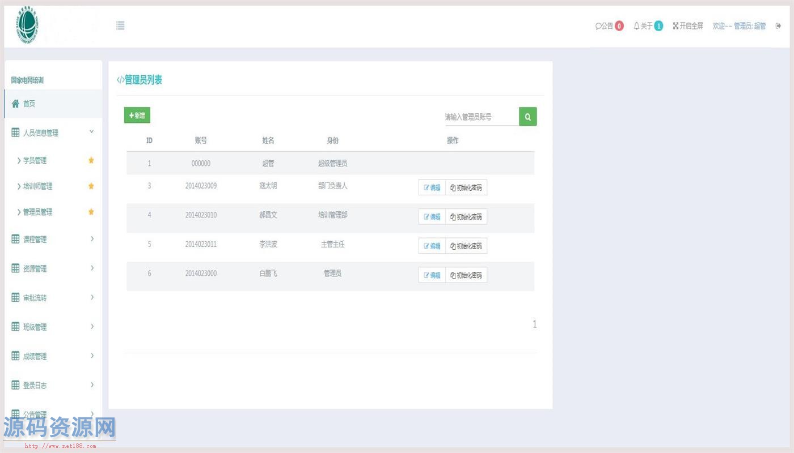The height and width of the screenshot is (453, 794).
Task: Click account cell 2014023010
Action: [201, 215]
